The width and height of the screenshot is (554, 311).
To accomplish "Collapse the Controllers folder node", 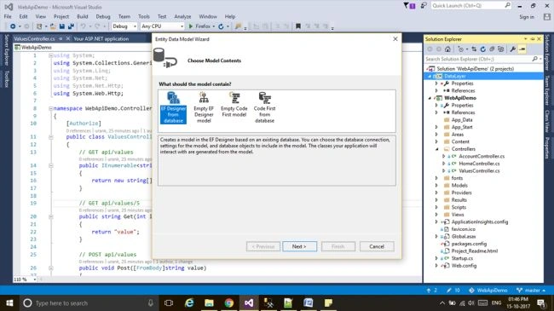I will [436, 149].
